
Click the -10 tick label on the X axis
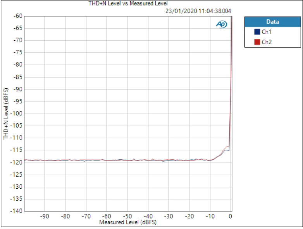210,216
